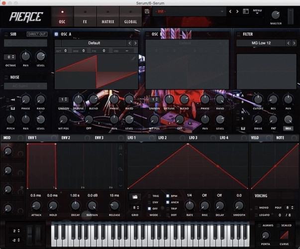Viewport: 300px width, 249px height.
Task: Toggle portamento SCALED checkbox
Action: coord(278,226)
